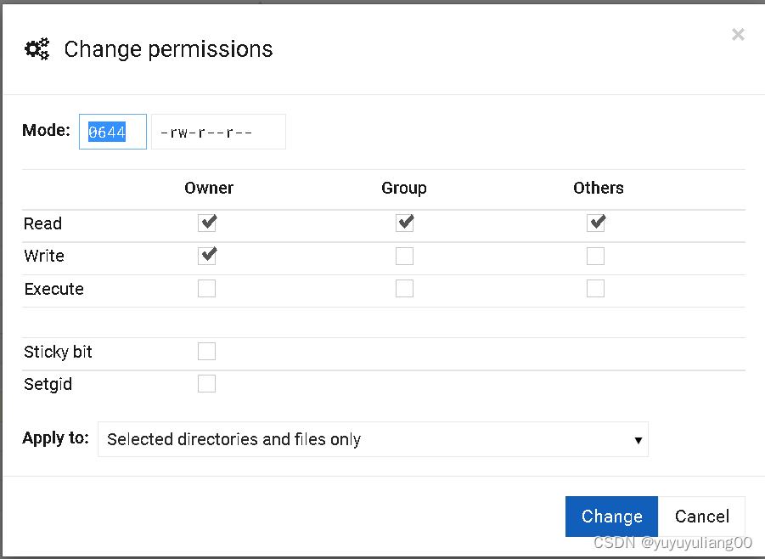Uncheck Read permission for Others
Viewport: 765px width, 559px height.
tap(595, 222)
